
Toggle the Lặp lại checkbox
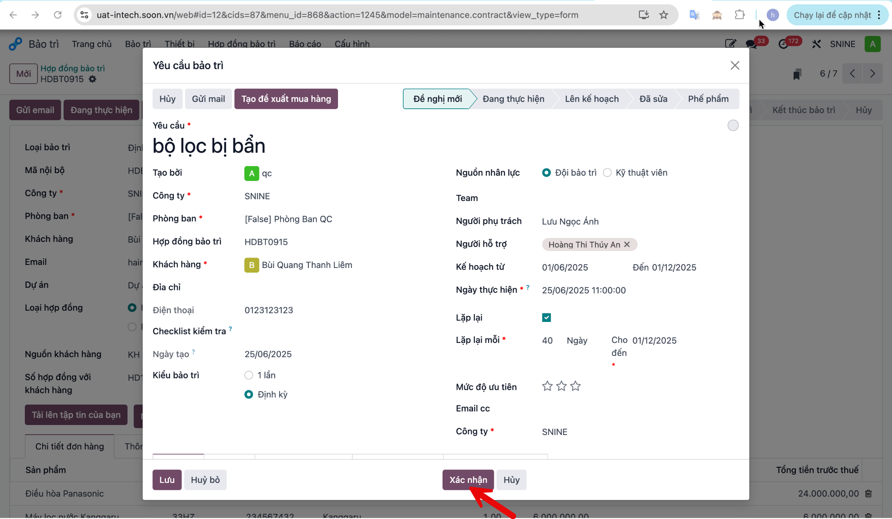(547, 318)
